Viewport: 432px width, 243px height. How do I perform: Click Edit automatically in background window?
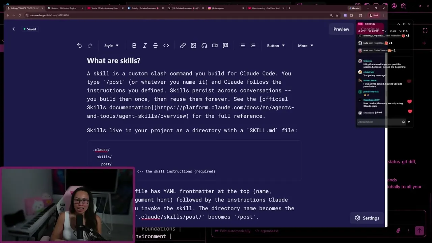point(233,231)
